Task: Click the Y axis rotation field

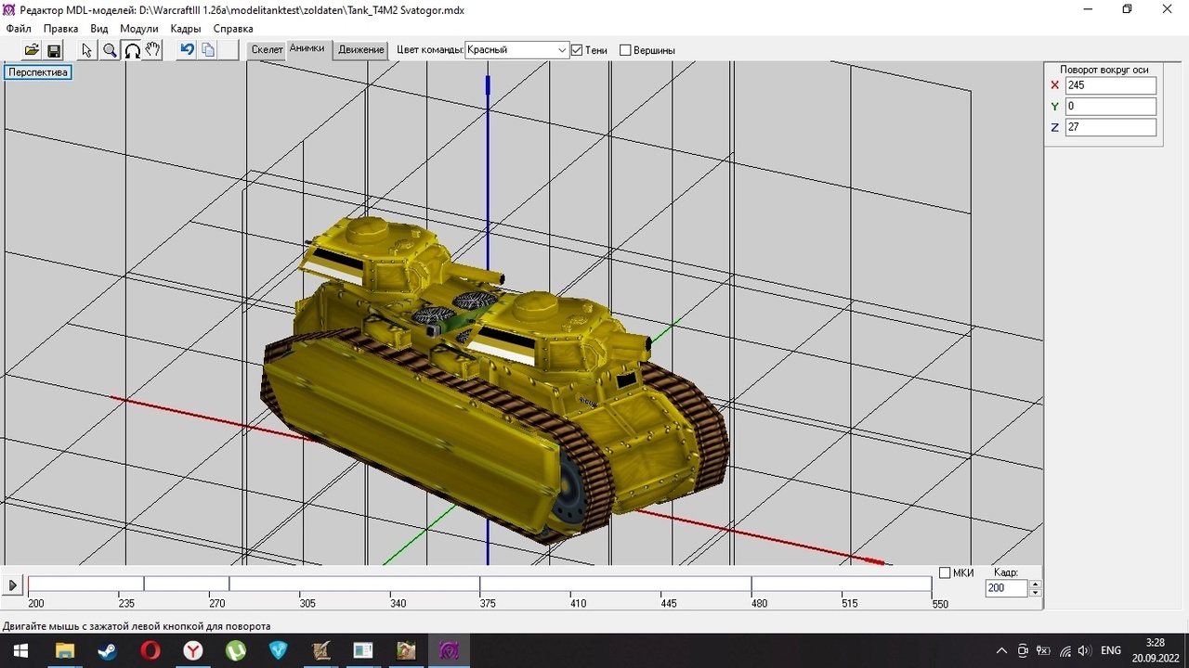Action: tap(1111, 107)
